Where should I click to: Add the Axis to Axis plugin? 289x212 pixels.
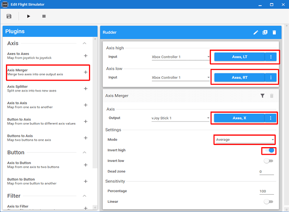[x=86, y=105]
